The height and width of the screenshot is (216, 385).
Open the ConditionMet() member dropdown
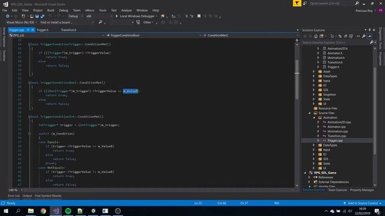tap(250, 35)
